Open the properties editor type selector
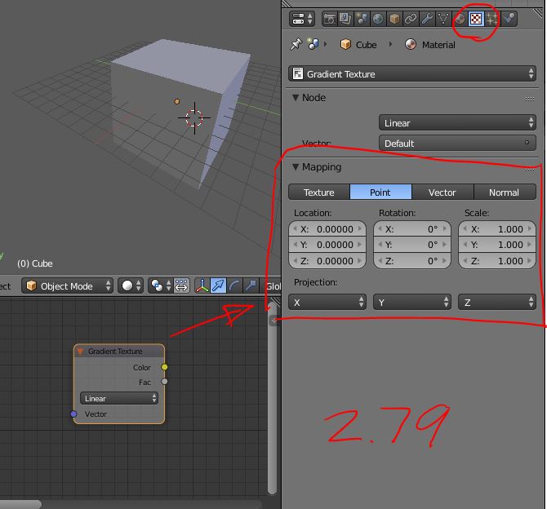This screenshot has height=509, width=547. pos(302,19)
